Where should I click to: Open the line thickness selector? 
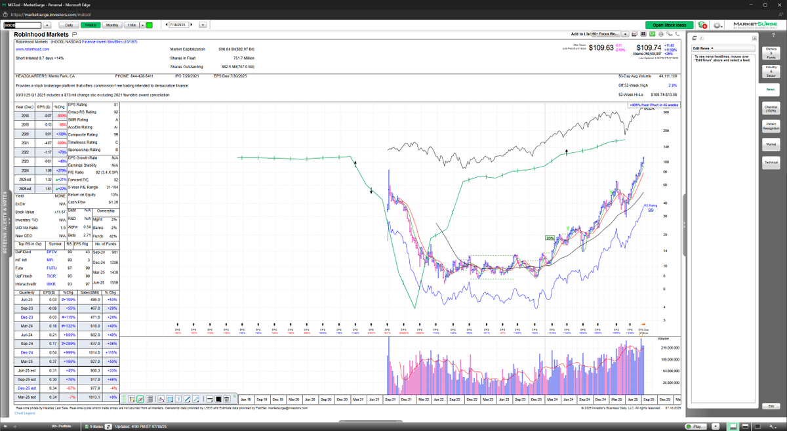(209, 399)
